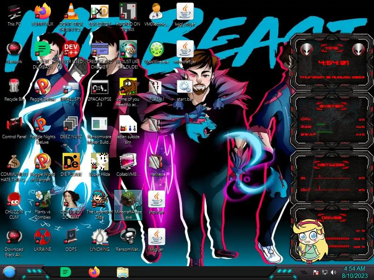Select the OOPS laptop shortcut
374x280 pixels.
[71, 241]
